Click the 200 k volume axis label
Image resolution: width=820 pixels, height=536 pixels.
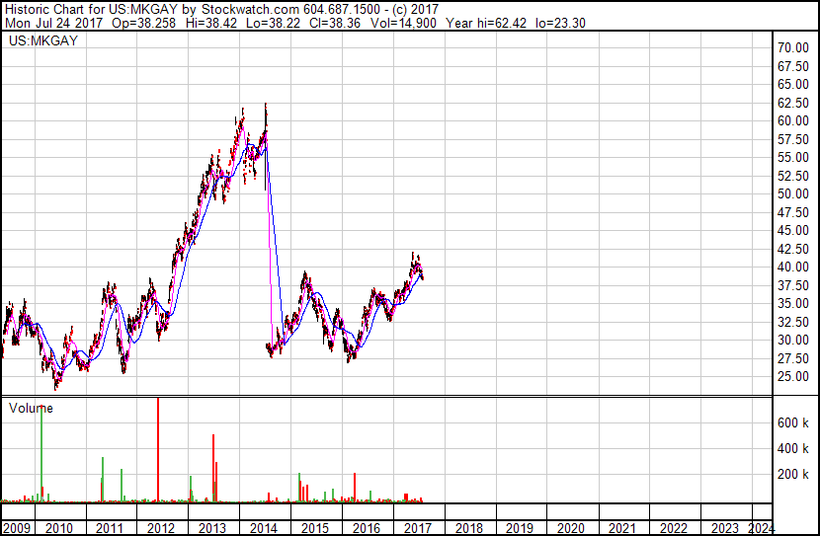(x=793, y=474)
